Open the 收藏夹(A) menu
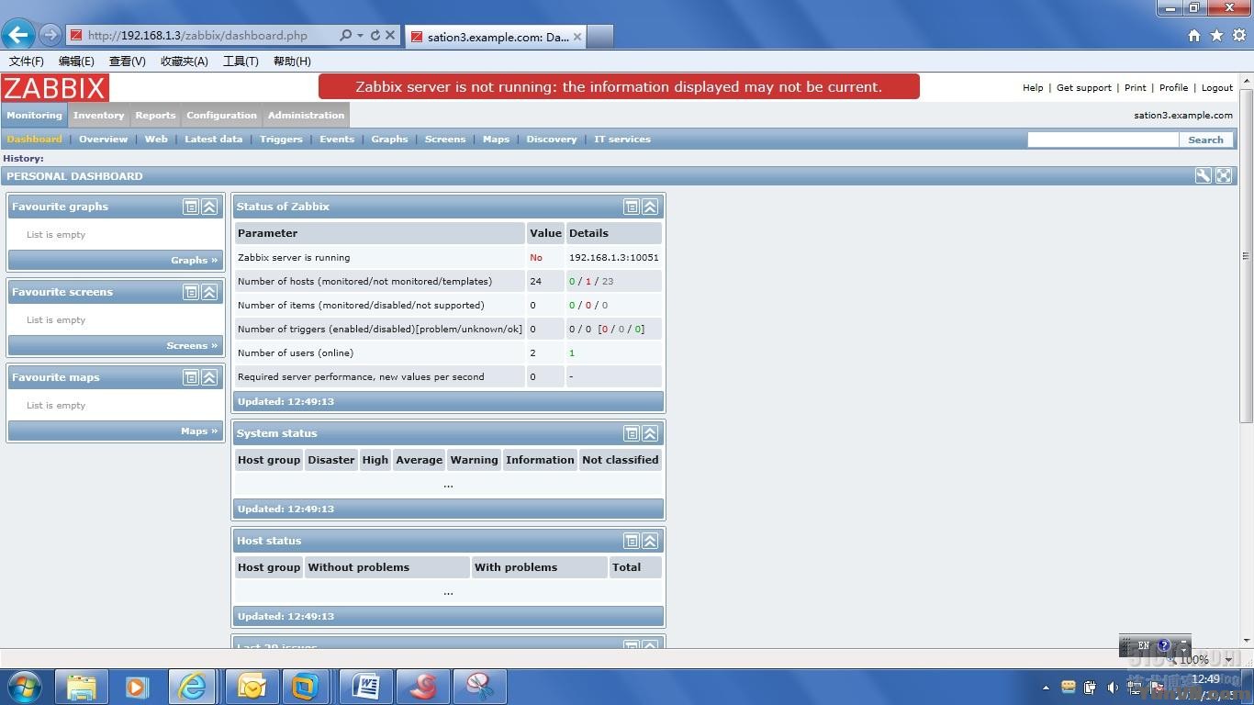Image resolution: width=1254 pixels, height=705 pixels. 184,62
